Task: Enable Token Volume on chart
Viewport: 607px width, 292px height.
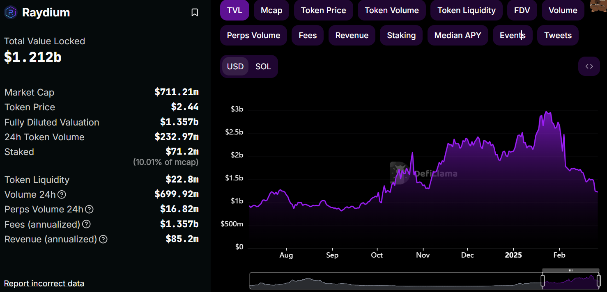Action: point(392,11)
